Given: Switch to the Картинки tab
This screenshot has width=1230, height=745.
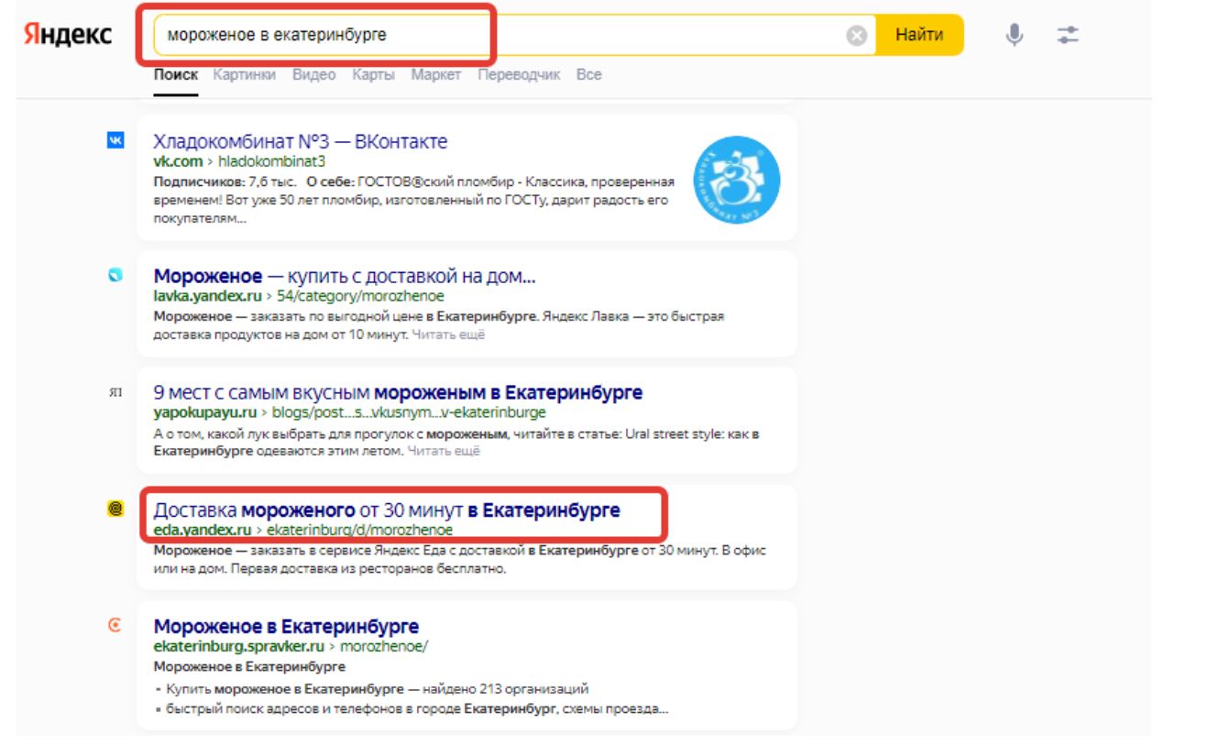Looking at the screenshot, I should (244, 75).
